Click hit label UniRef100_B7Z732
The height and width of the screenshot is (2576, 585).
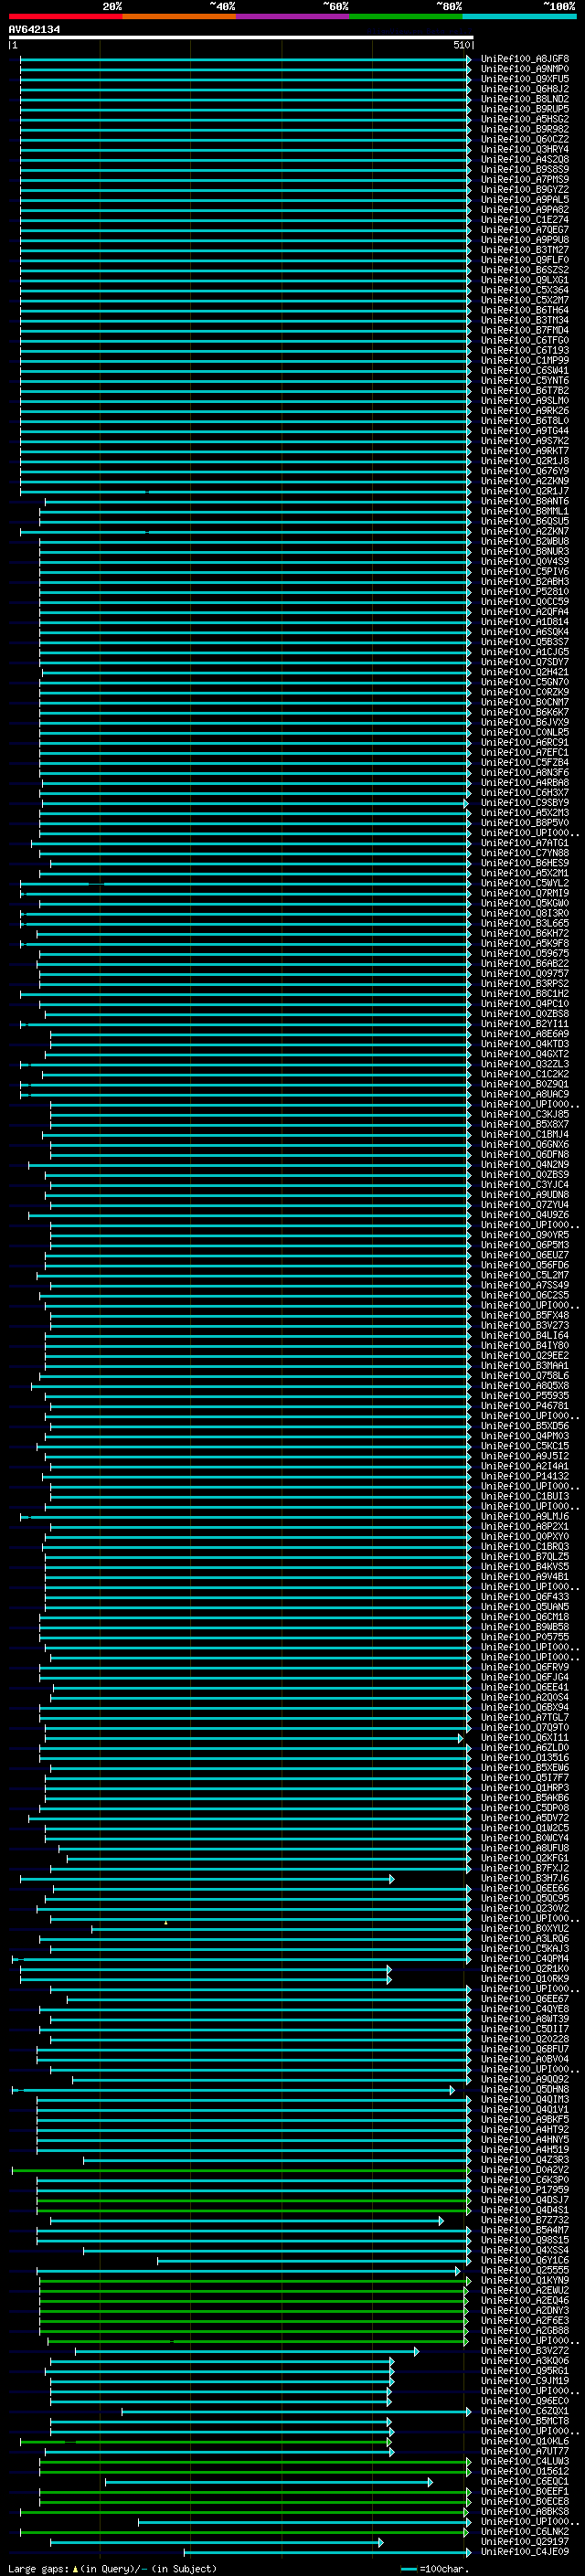(x=524, y=2220)
